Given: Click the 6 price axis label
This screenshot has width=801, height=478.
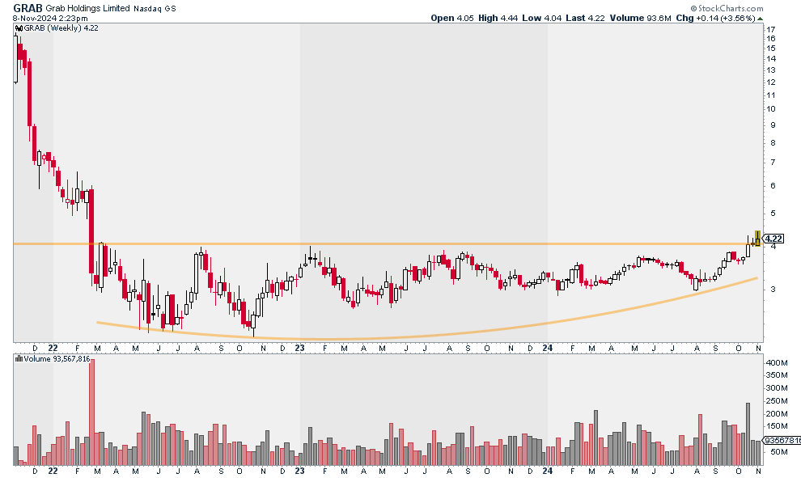Looking at the screenshot, I should click(x=773, y=186).
